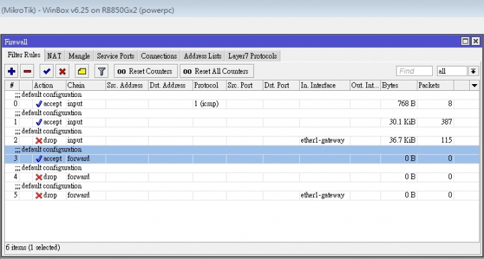Click drop icon on rule 4
The width and height of the screenshot is (484, 259).
coord(39,177)
